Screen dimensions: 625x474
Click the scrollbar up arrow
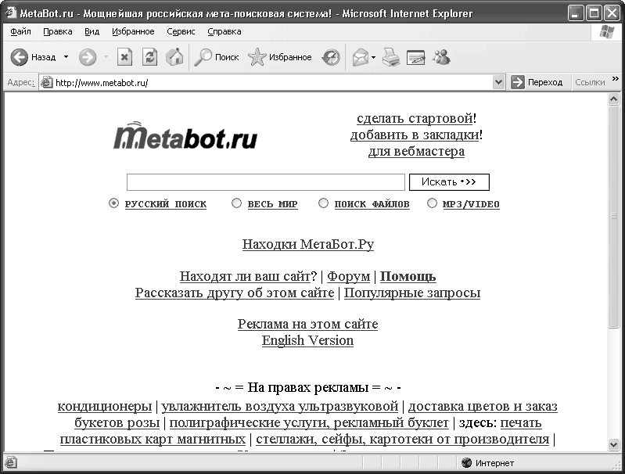click(614, 99)
